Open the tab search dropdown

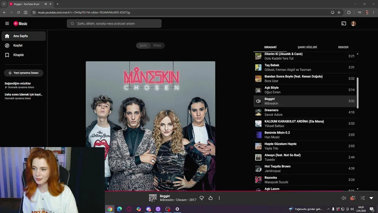(4, 4)
